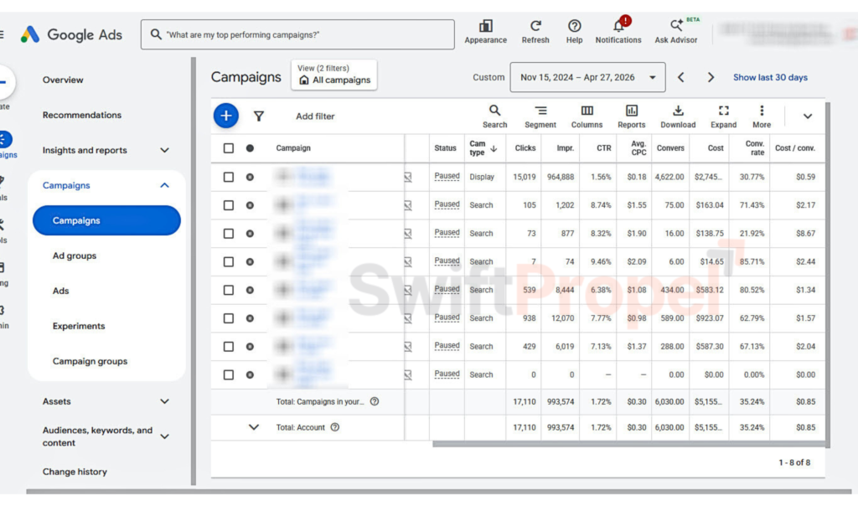This screenshot has width=858, height=506.
Task: Open Campaign groups
Action: click(x=90, y=361)
